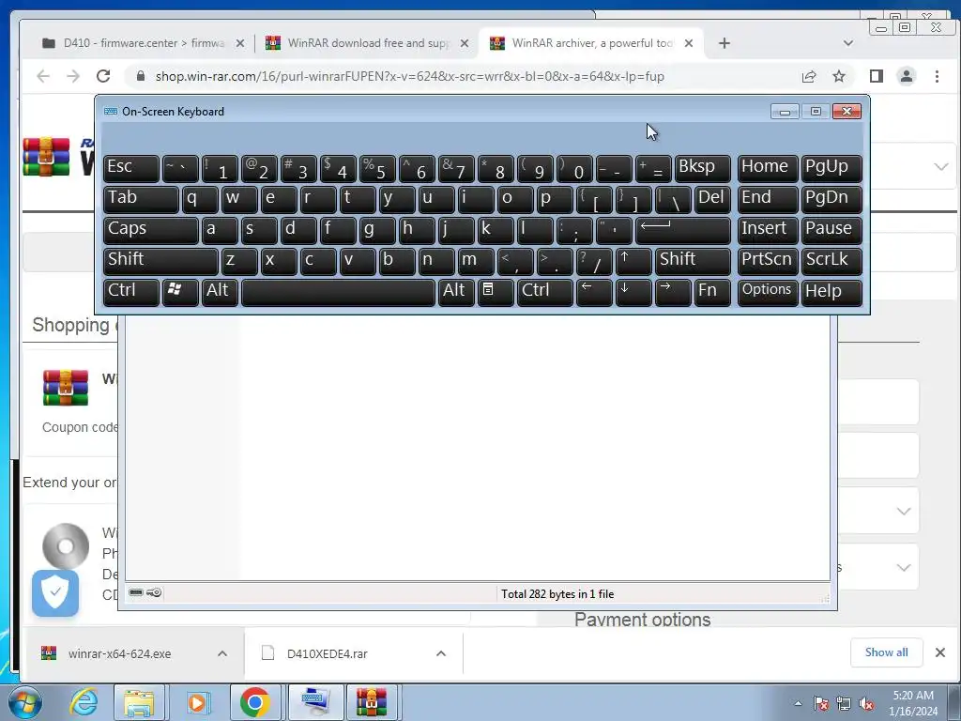The height and width of the screenshot is (721, 961).
Task: Click the browser back arrow
Action: 43,76
